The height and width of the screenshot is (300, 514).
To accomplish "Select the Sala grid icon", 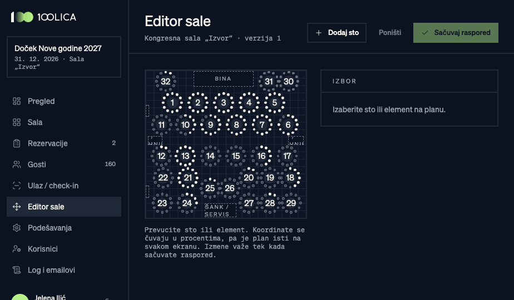I will click(x=17, y=122).
